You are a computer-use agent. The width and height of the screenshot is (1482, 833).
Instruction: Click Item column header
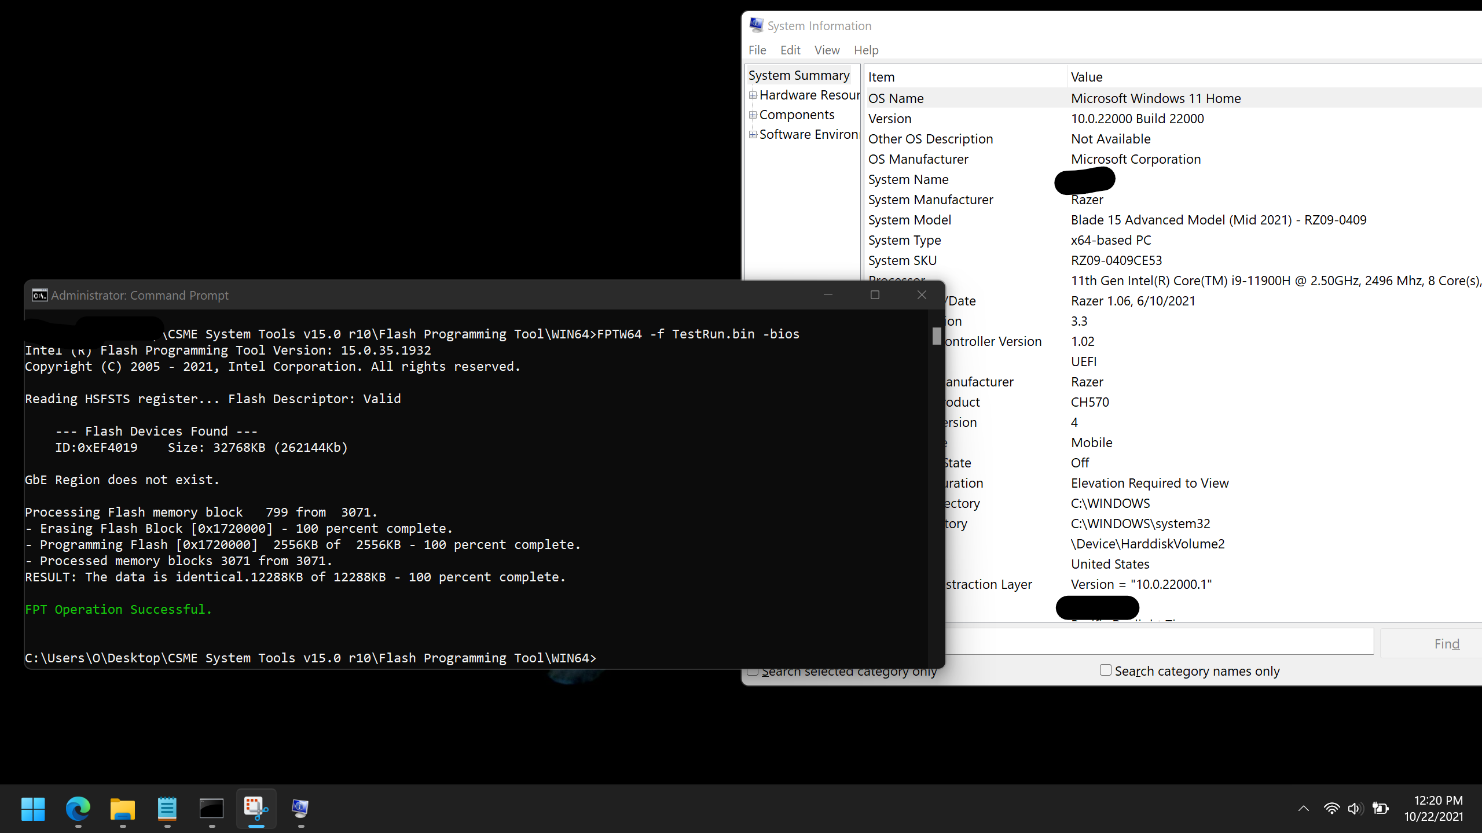[x=965, y=77]
